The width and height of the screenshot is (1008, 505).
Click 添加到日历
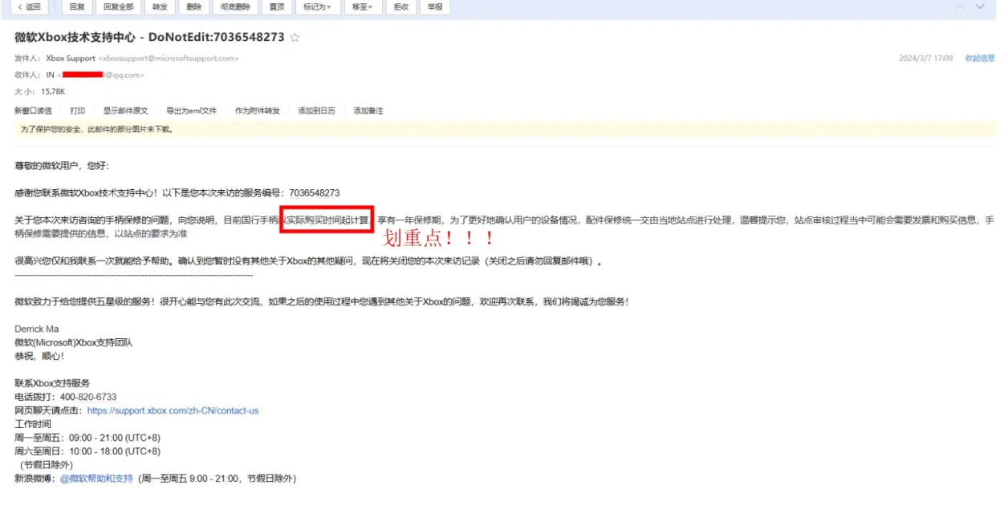[316, 111]
